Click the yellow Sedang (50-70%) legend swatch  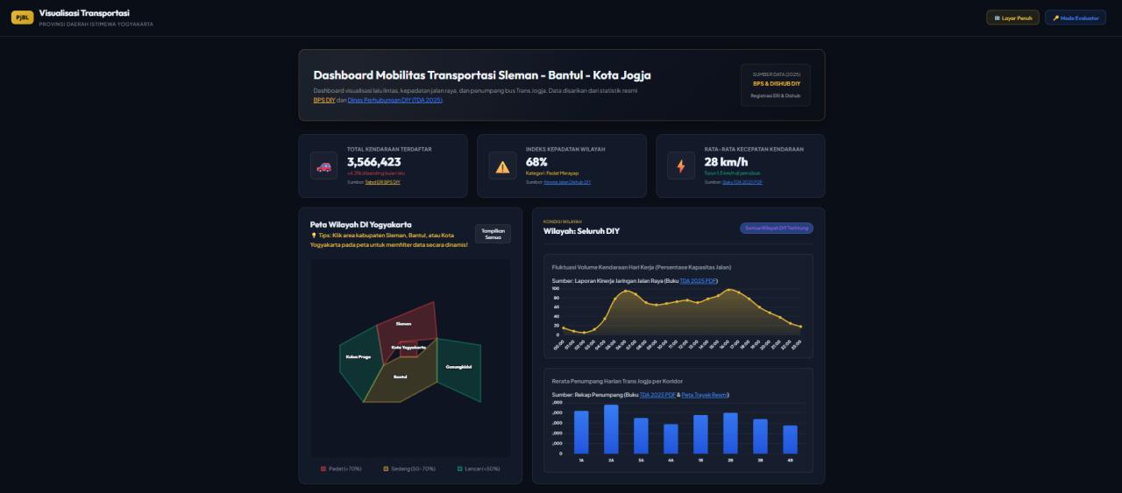click(x=385, y=469)
